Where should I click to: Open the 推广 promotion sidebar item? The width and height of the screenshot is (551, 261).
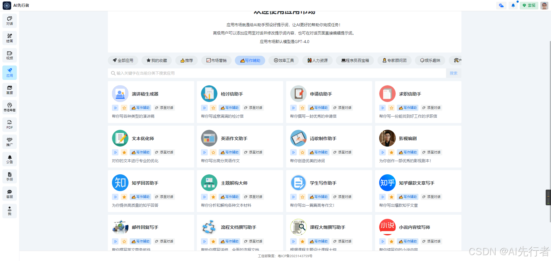(9, 142)
